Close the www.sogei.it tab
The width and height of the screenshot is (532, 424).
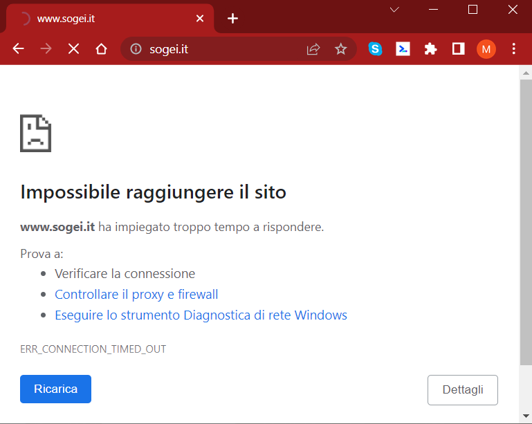(x=200, y=19)
